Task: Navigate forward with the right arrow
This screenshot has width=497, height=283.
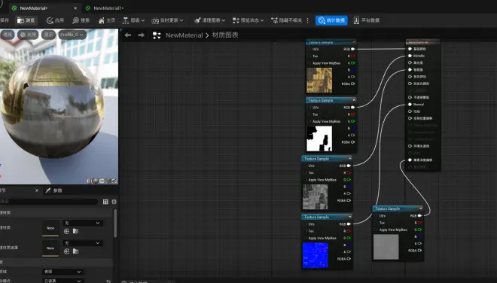Action: coord(142,35)
